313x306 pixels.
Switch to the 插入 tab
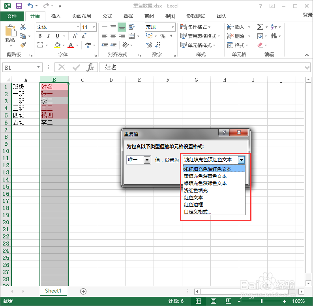click(56, 16)
